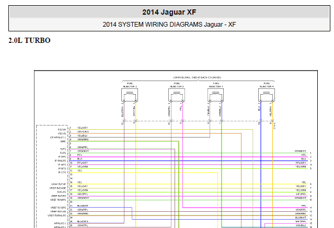Click pin 9 'BLU' wire label on left
This screenshot has width=334, height=228.
tap(79, 159)
